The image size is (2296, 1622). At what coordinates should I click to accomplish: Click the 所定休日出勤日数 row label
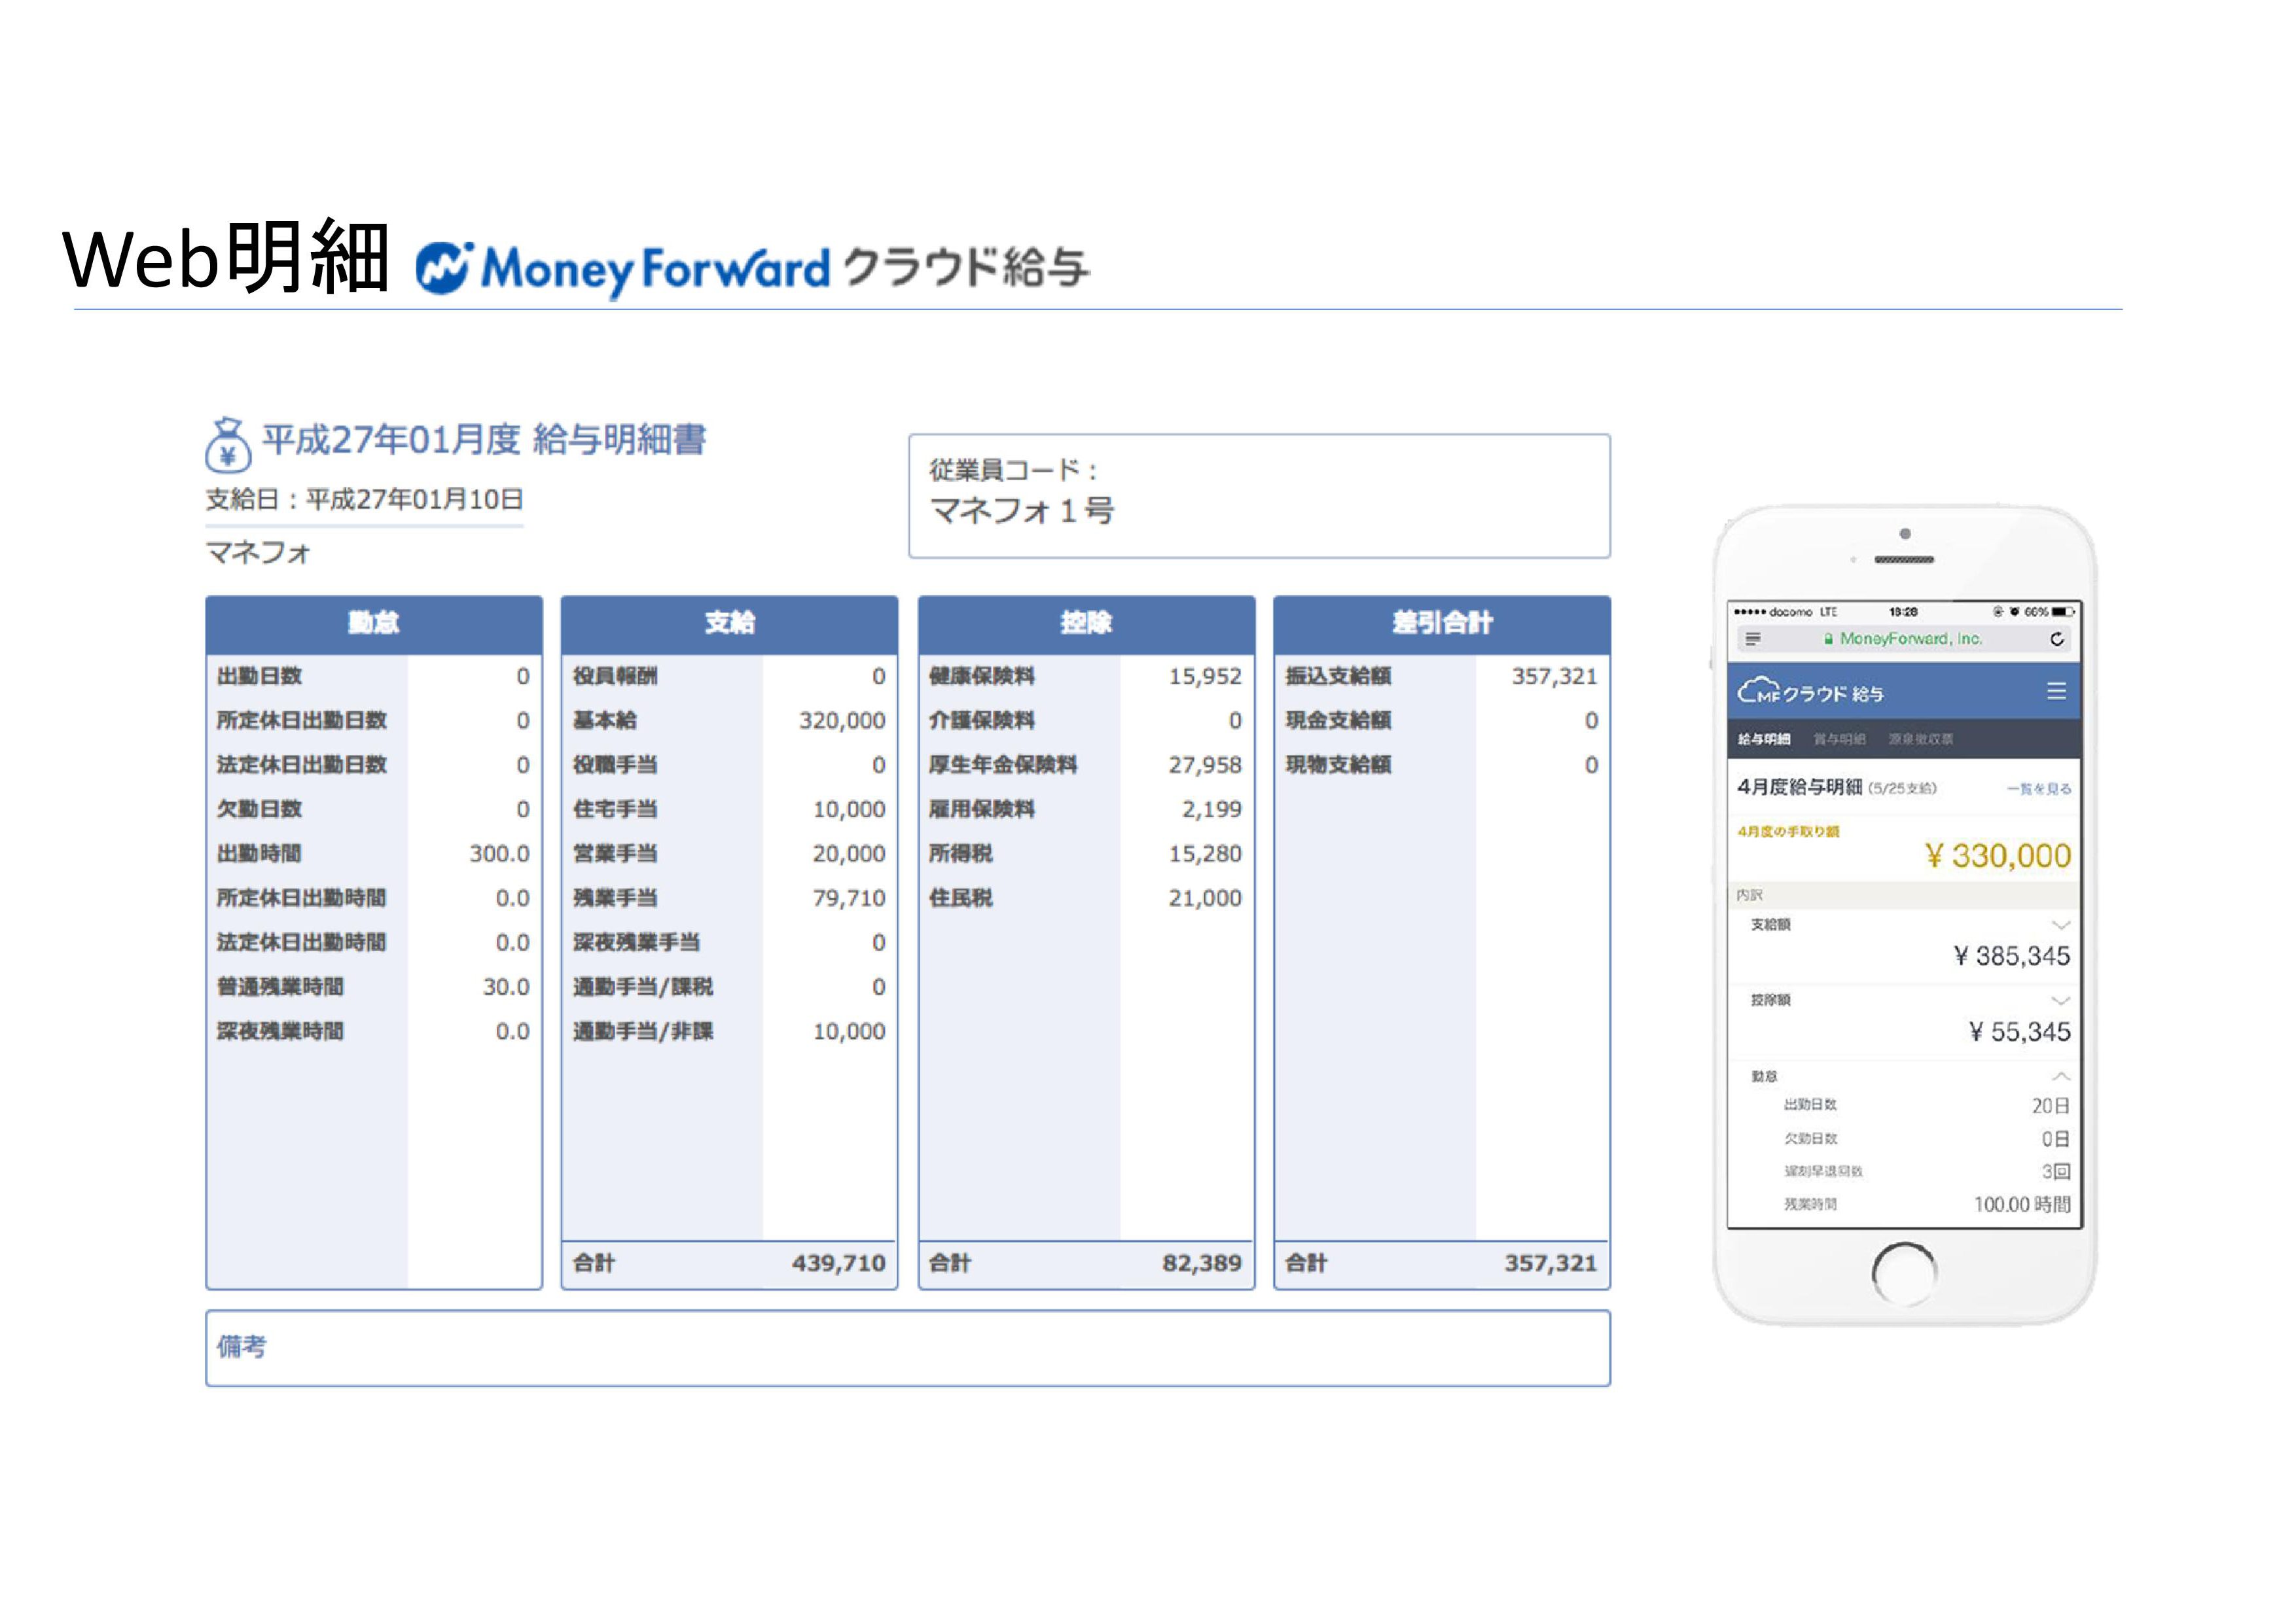301,720
